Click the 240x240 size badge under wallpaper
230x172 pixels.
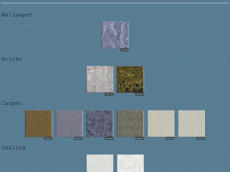tap(124, 50)
